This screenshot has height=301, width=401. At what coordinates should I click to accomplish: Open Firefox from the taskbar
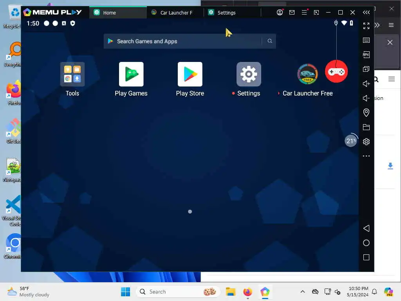pyautogui.click(x=247, y=292)
